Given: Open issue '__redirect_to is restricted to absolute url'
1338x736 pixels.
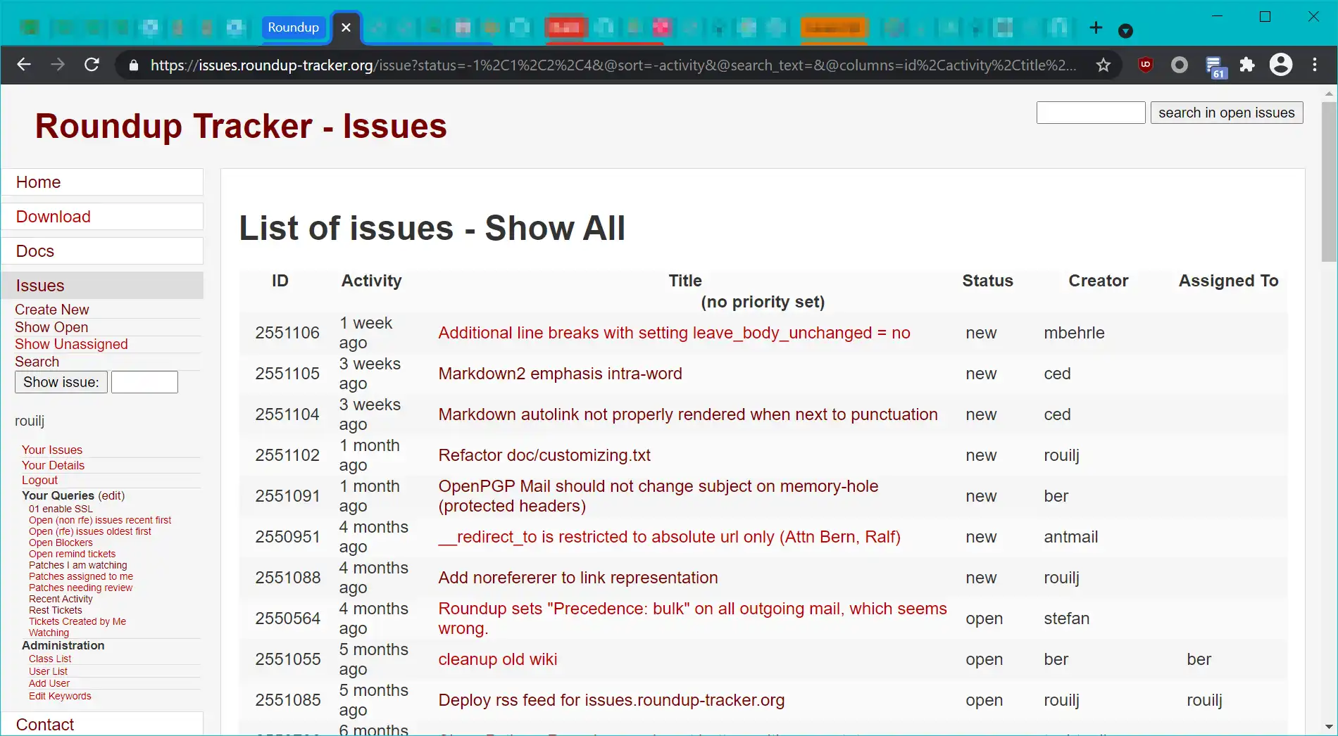Looking at the screenshot, I should [669, 537].
